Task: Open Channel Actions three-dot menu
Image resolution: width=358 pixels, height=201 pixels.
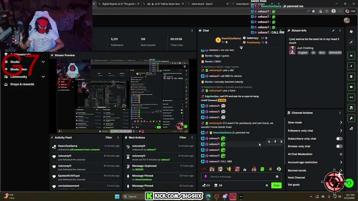Action: 340,113
